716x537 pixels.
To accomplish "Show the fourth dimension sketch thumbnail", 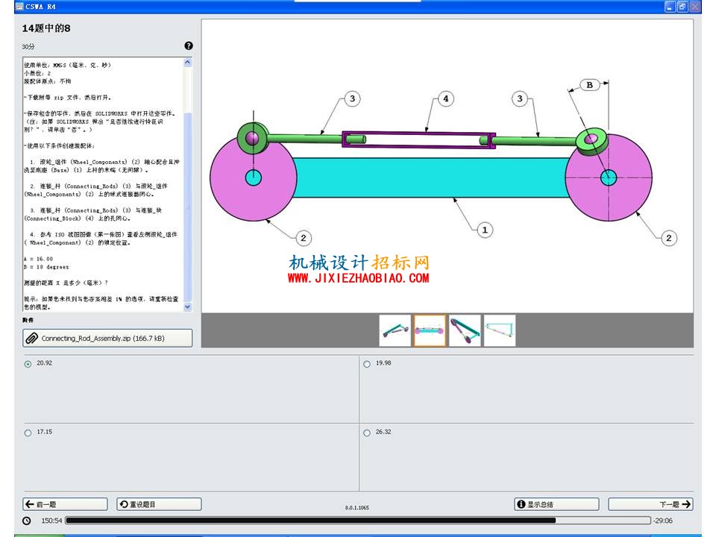I will 500,330.
